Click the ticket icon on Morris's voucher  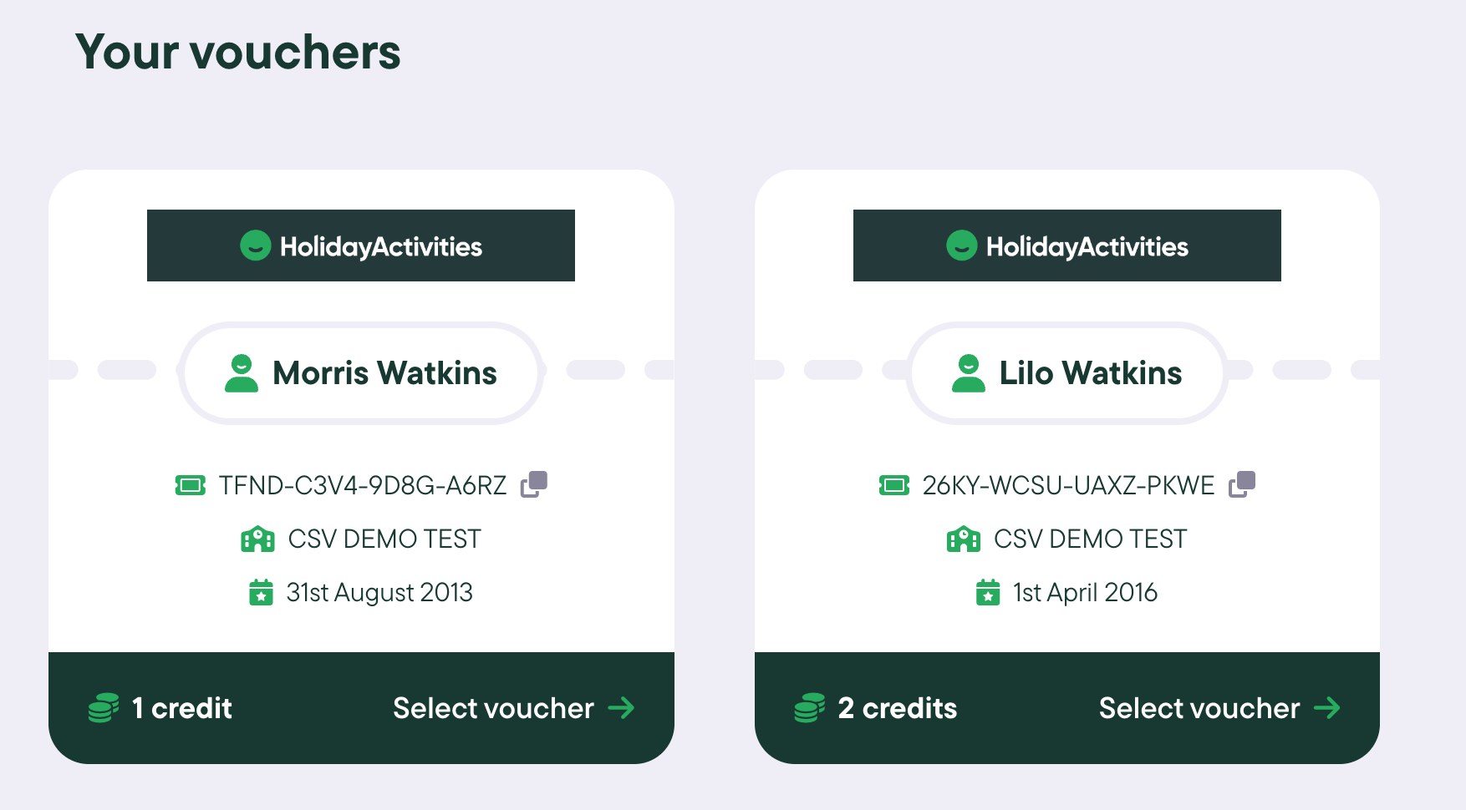[x=191, y=485]
